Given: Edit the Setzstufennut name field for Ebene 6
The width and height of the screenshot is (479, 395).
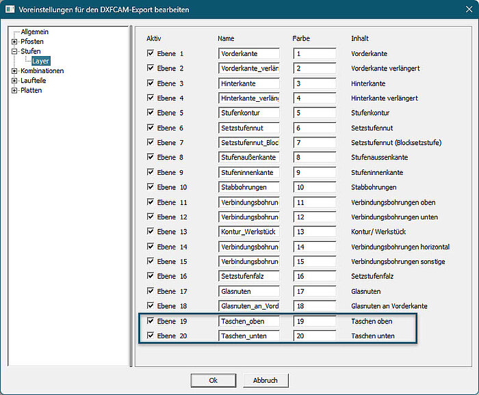Looking at the screenshot, I should coord(249,128).
